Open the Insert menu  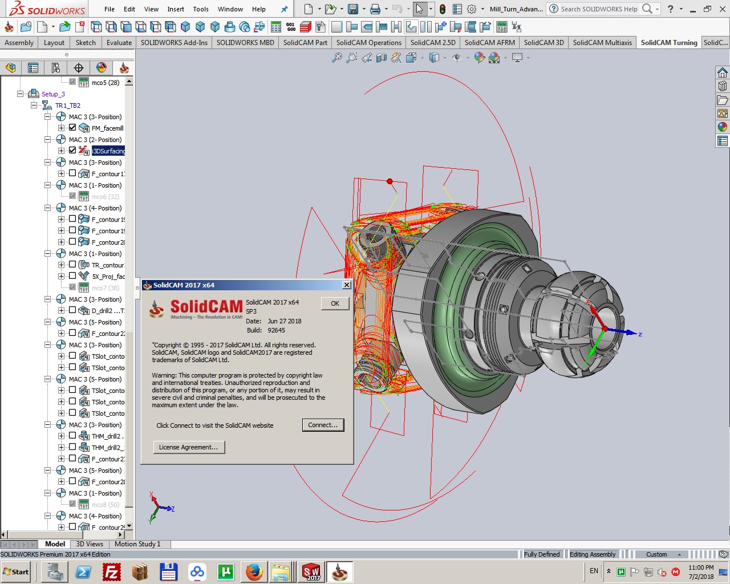pyautogui.click(x=176, y=9)
